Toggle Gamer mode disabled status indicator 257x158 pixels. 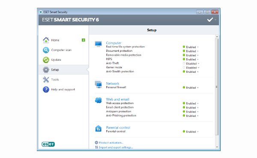184,67
